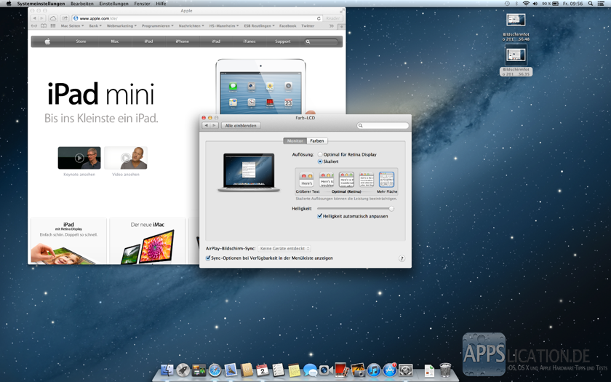
Task: Open Messages speech bubble in Dock
Action: point(310,370)
